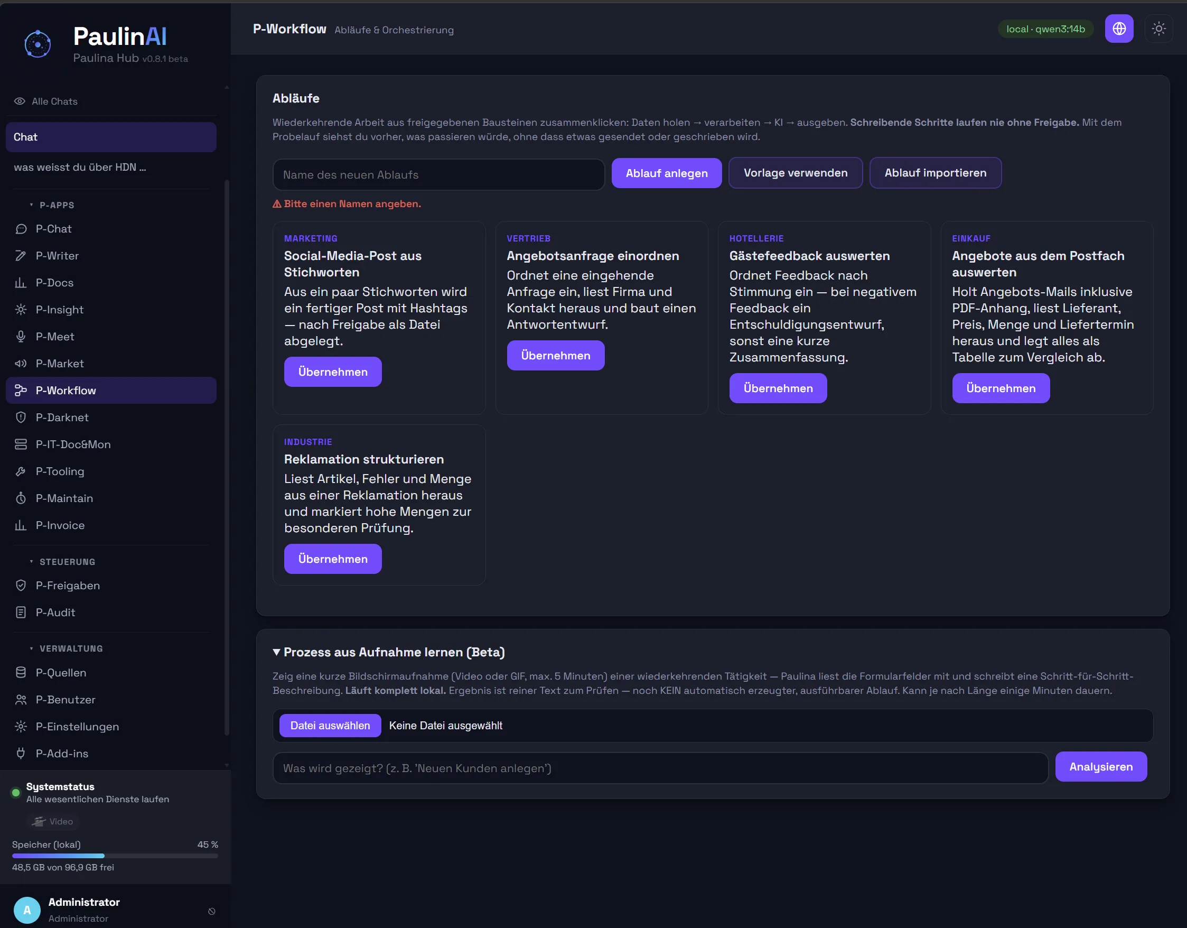Open the P-Darknet app label
The height and width of the screenshot is (928, 1187).
[x=62, y=417]
